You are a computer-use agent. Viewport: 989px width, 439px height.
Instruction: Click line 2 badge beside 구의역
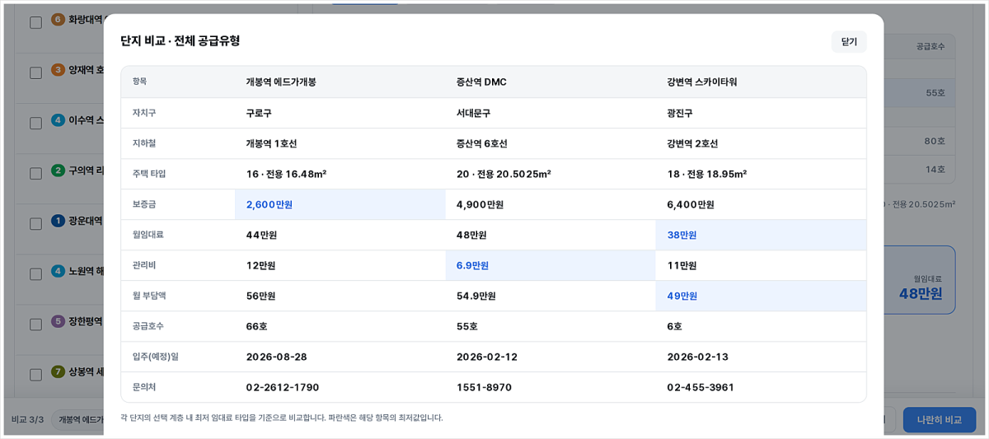pyautogui.click(x=58, y=170)
